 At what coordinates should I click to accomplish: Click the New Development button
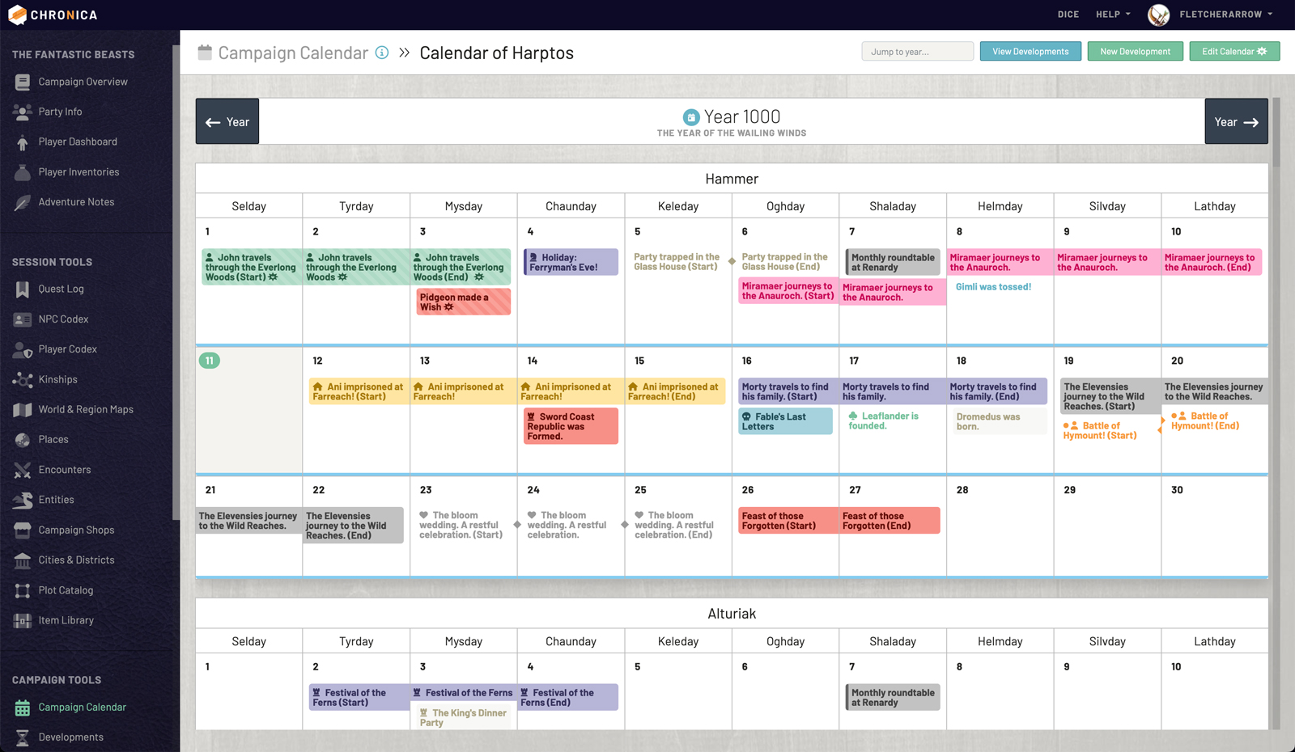pos(1135,52)
